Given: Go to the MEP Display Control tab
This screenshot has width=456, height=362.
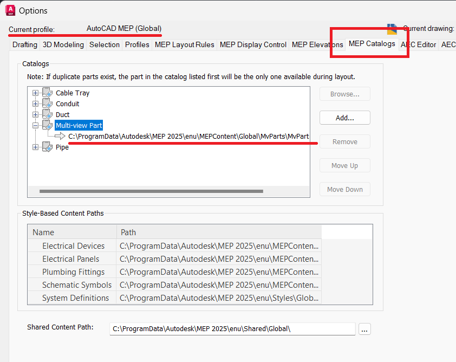Looking at the screenshot, I should [253, 44].
